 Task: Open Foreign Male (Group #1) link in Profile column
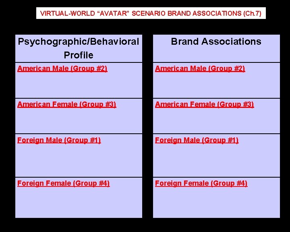point(59,140)
